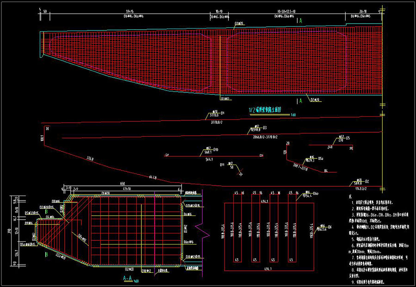Select the D5a bent bar label

320,158
